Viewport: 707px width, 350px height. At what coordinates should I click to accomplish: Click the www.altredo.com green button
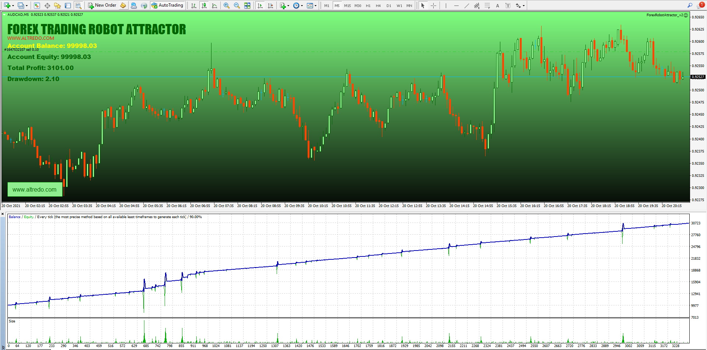click(x=35, y=189)
